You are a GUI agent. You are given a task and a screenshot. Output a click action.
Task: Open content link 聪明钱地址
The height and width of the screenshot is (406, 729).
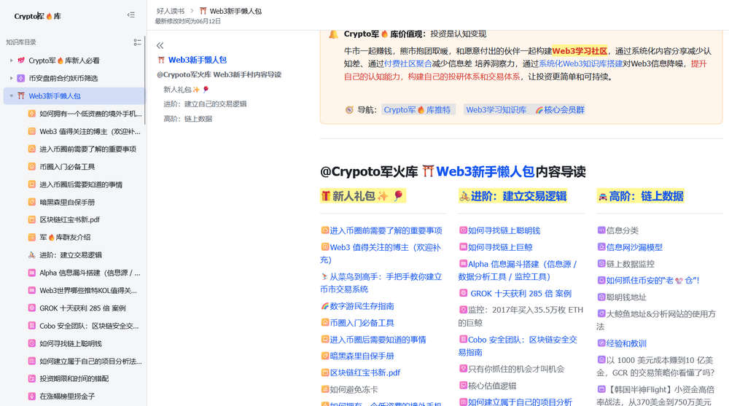[626, 297]
